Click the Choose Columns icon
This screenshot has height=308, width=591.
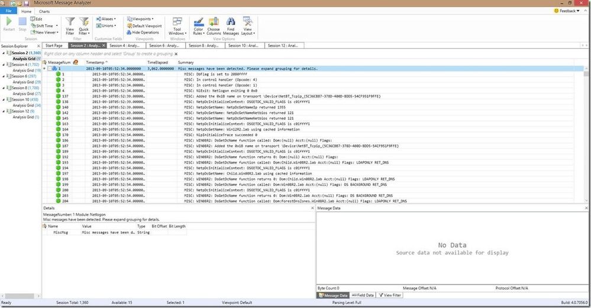point(214,22)
